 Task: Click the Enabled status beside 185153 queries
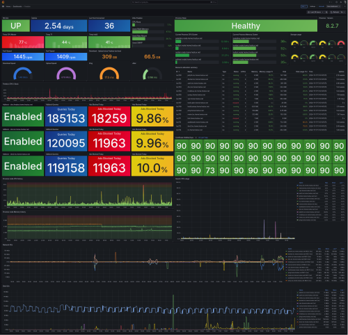tap(23, 117)
